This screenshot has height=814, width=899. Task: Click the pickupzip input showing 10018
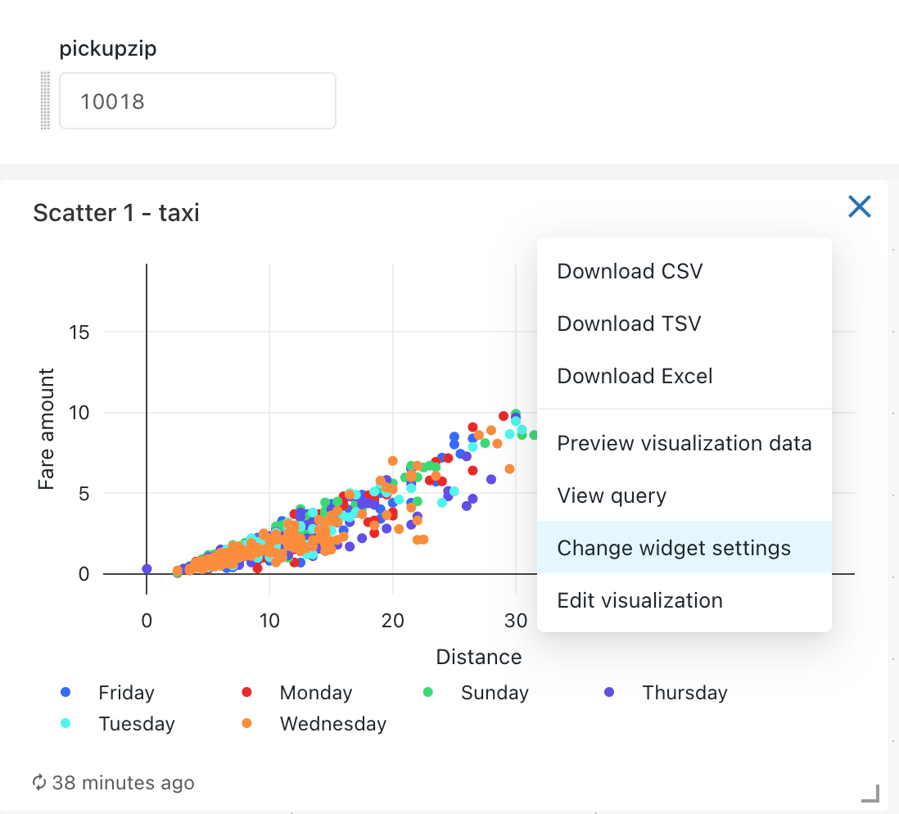[x=197, y=100]
